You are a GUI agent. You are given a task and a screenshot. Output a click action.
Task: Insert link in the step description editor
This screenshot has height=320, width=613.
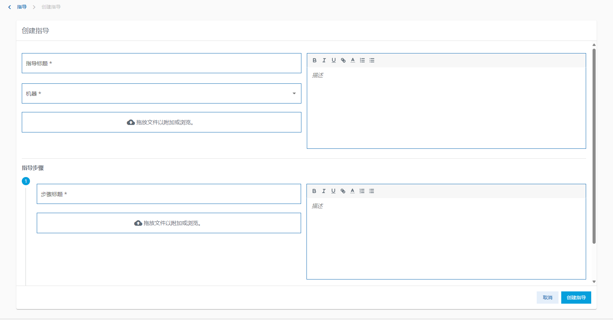343,191
